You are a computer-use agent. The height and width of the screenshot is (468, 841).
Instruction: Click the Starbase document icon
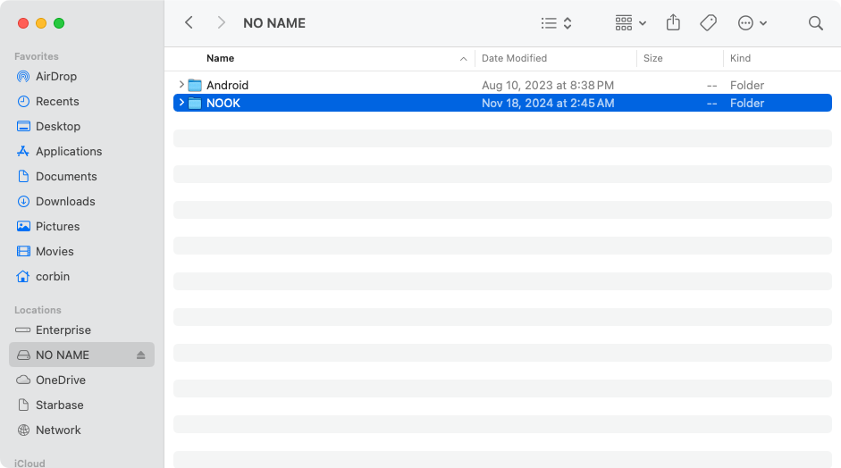[23, 405]
